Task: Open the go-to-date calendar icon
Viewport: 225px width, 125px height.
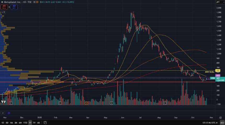Action: tap(45, 122)
